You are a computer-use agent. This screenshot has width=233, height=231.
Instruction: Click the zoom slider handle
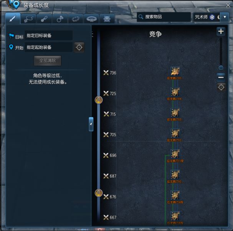(221, 68)
